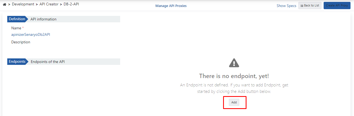Return via the Back to List button
The image size is (354, 116).
tap(310, 6)
